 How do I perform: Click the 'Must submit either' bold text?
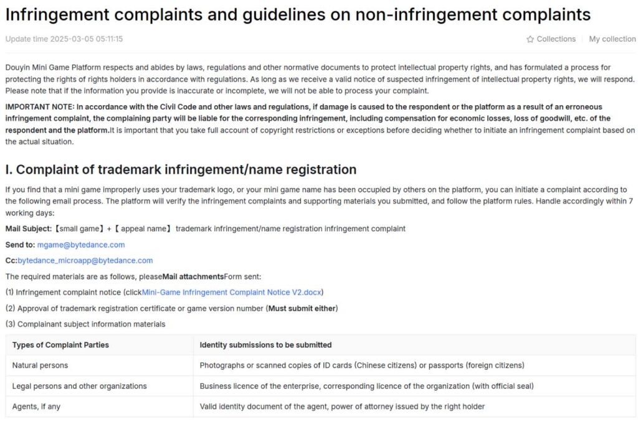click(x=302, y=308)
